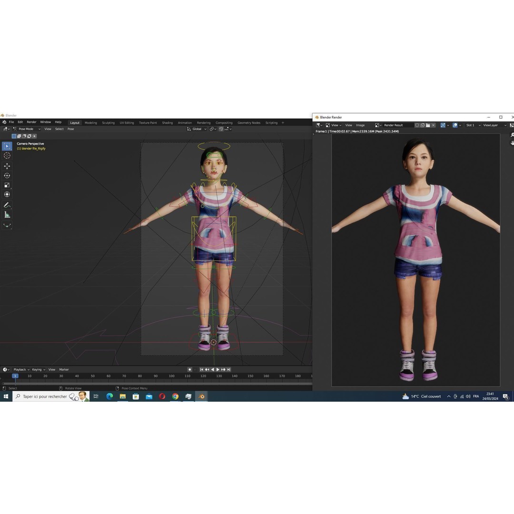Open the timeline editor type dropdown

click(6, 369)
